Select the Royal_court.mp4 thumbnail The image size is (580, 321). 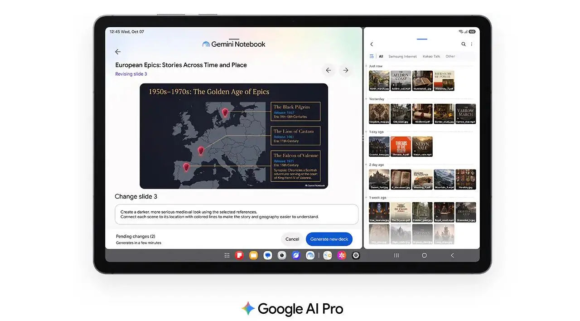coord(444,212)
